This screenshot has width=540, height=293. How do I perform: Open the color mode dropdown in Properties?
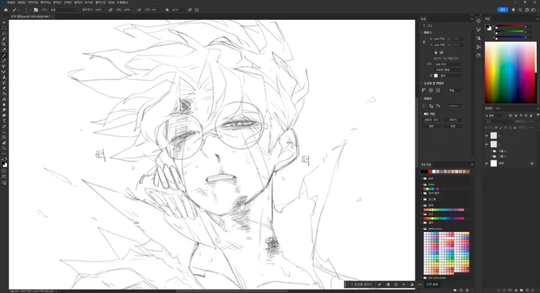[x=449, y=64]
